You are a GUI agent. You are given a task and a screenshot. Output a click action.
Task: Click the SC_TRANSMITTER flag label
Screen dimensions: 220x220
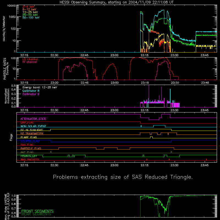[32, 134]
